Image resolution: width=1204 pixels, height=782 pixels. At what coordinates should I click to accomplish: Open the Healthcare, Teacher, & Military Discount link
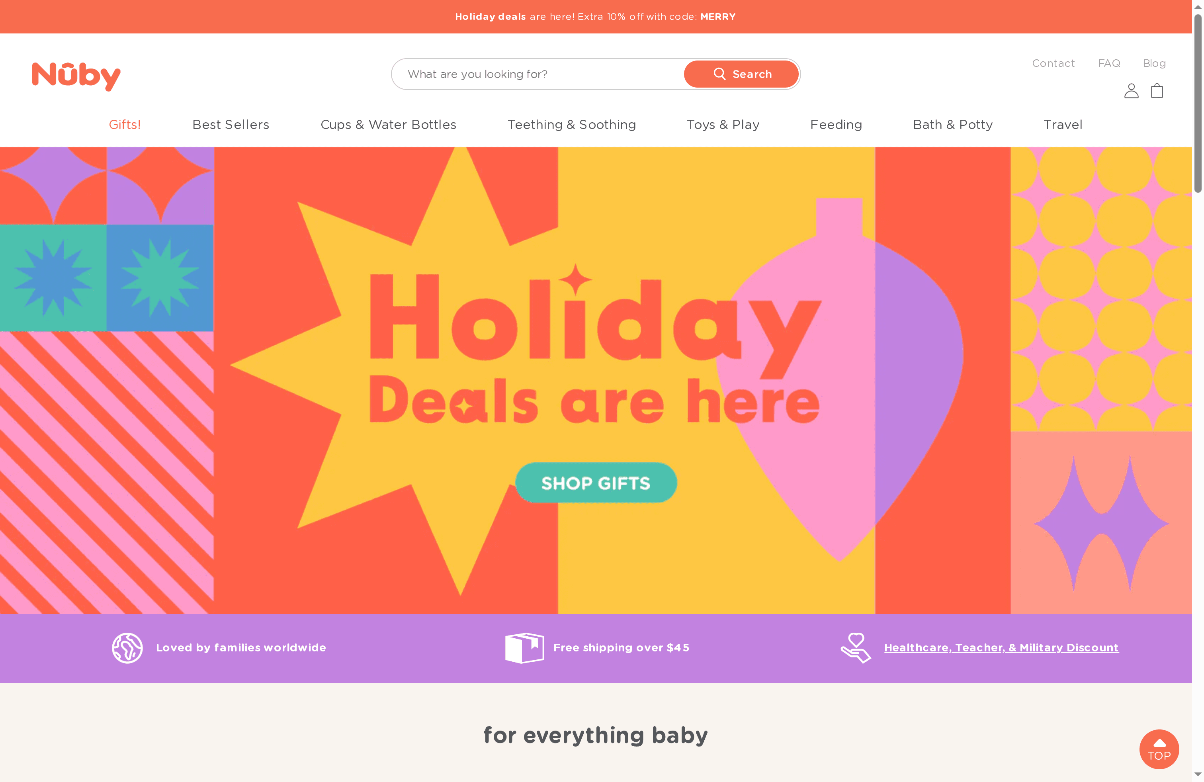tap(1001, 647)
